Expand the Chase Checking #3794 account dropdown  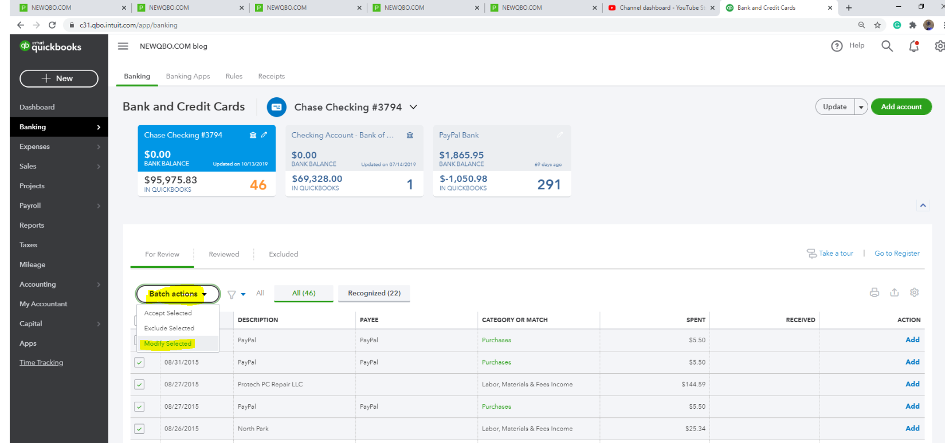[413, 107]
